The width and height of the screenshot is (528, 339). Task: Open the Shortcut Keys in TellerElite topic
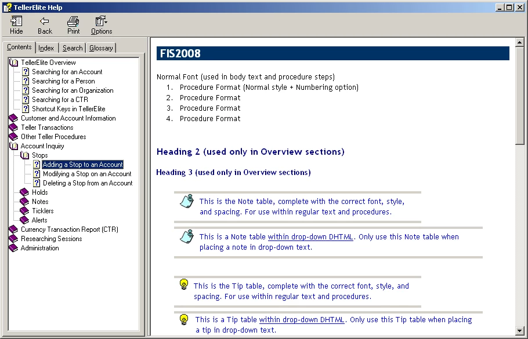(x=68, y=108)
